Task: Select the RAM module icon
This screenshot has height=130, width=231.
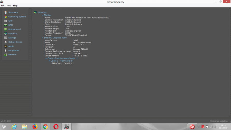Action: pyautogui.click(x=5, y=25)
